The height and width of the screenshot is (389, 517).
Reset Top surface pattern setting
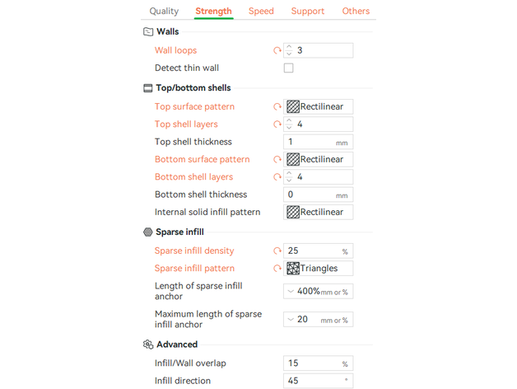click(277, 107)
